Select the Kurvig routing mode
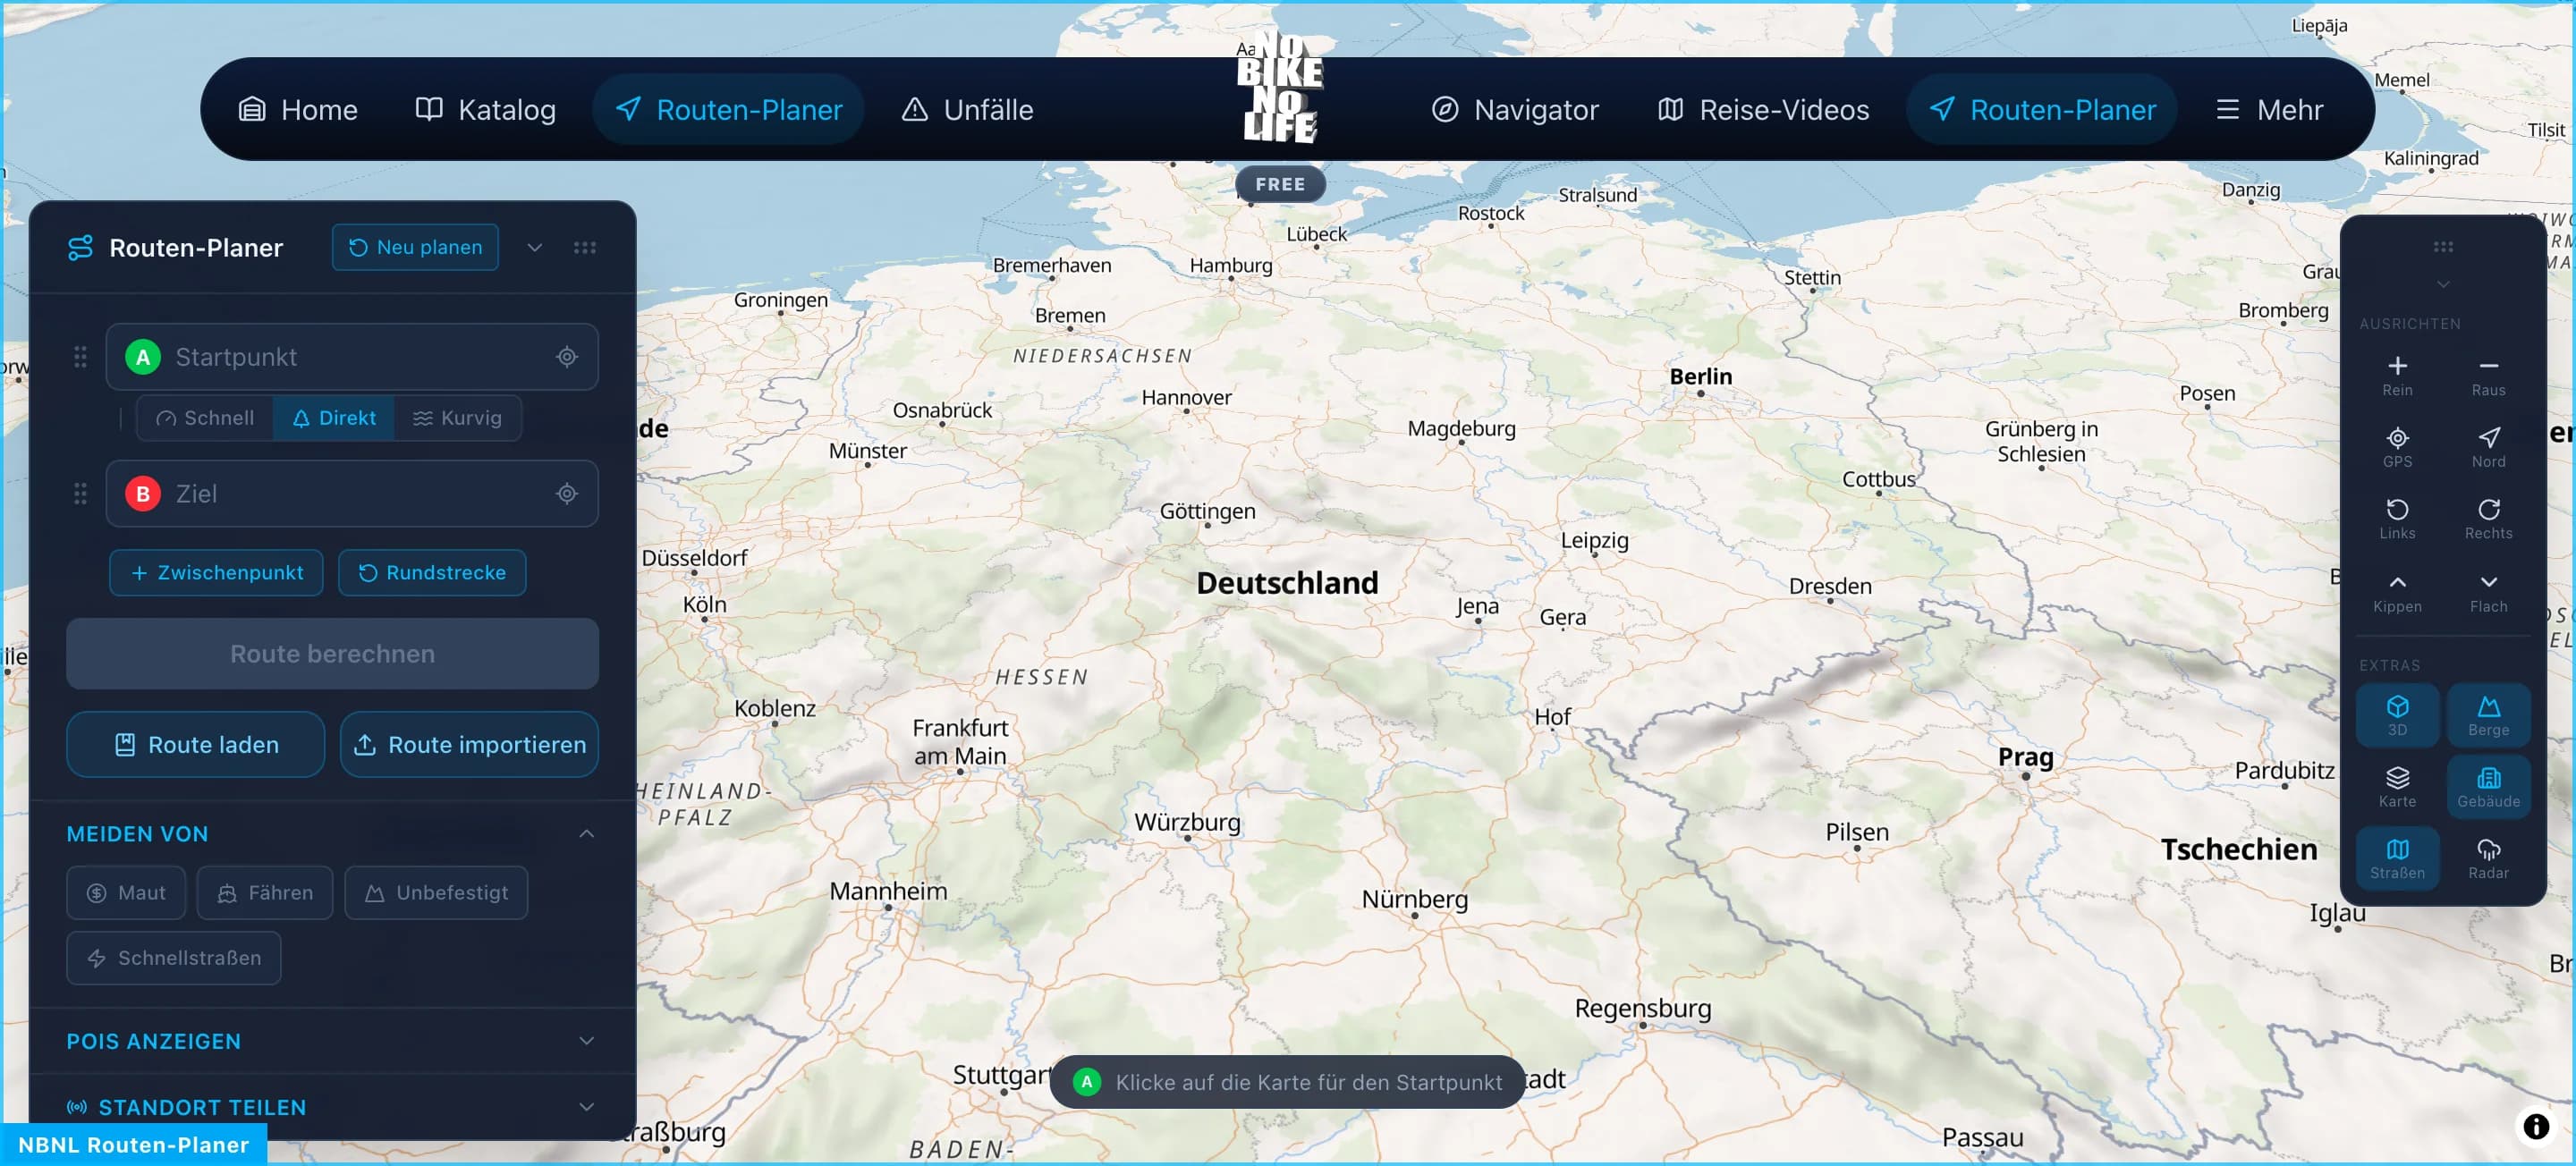The image size is (2576, 1166). [457, 418]
